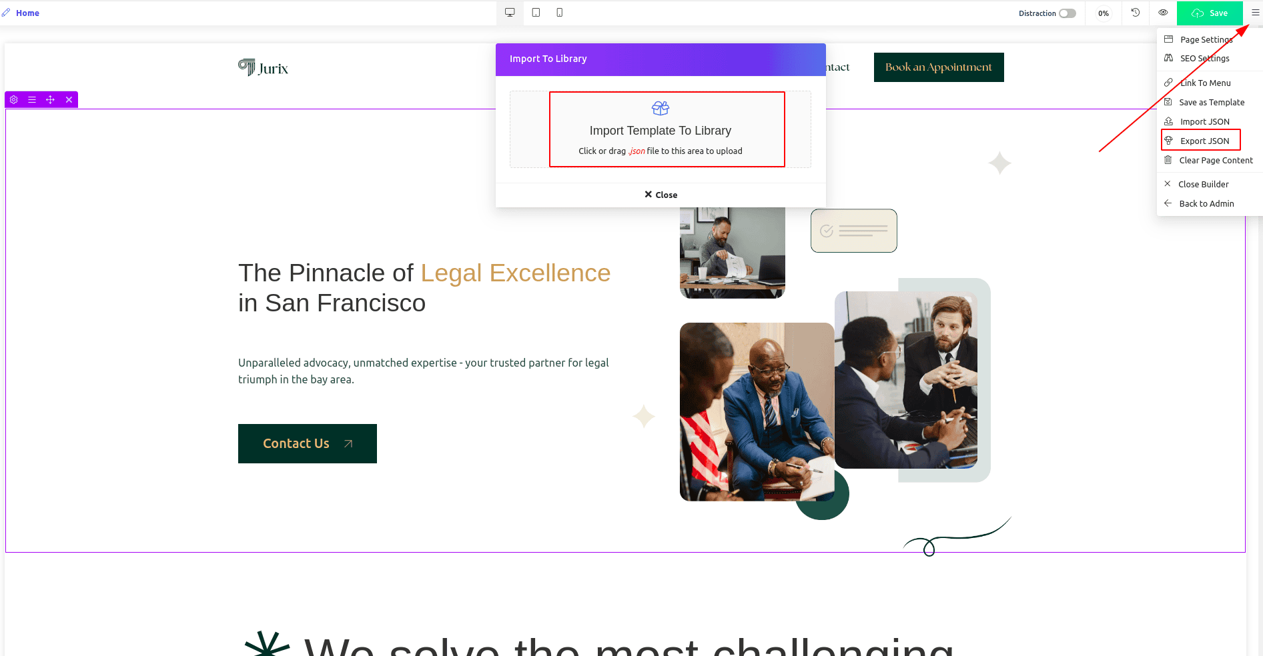
Task: Open Page Settings from menu
Action: click(1206, 39)
